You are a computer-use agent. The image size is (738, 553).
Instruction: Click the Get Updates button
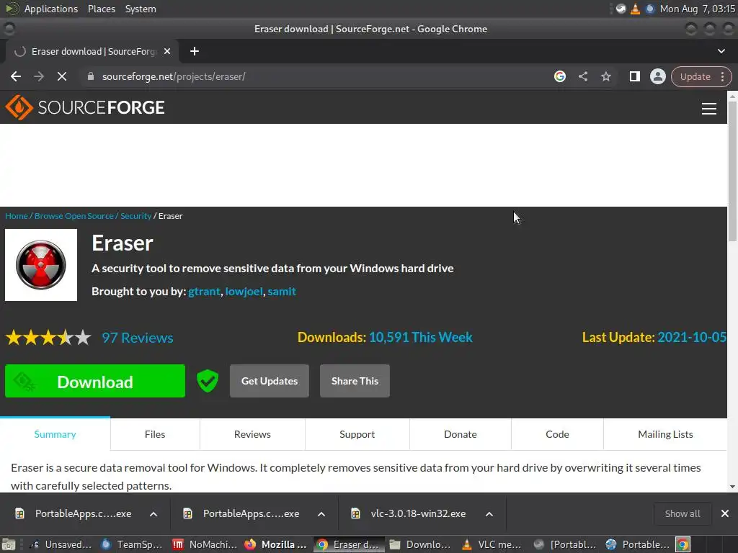coord(270,381)
